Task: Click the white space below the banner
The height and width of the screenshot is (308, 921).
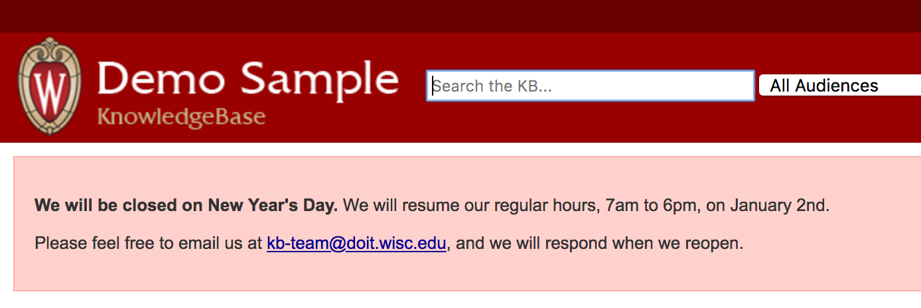Action: pos(460,300)
